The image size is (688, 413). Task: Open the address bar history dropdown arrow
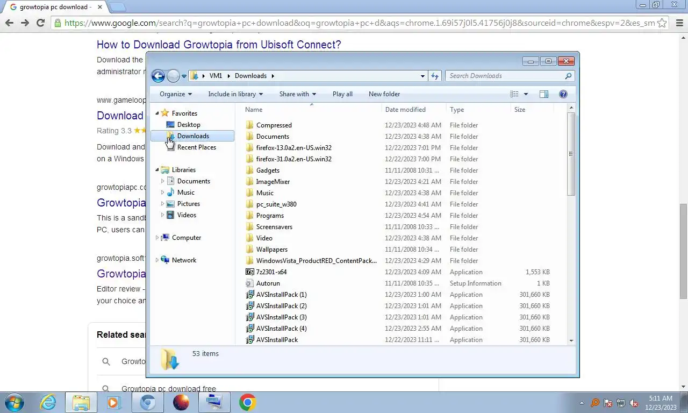point(422,76)
